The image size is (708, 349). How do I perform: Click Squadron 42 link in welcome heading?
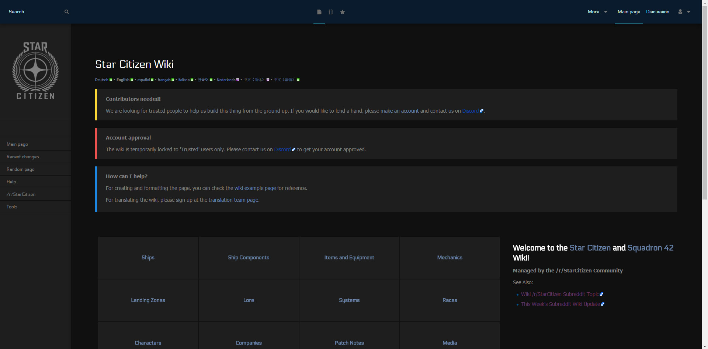(x=650, y=248)
